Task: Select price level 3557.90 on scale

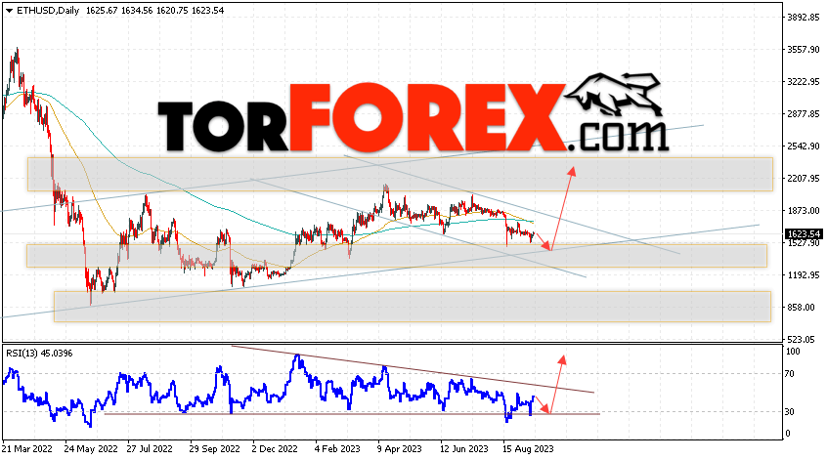Action: click(x=804, y=50)
